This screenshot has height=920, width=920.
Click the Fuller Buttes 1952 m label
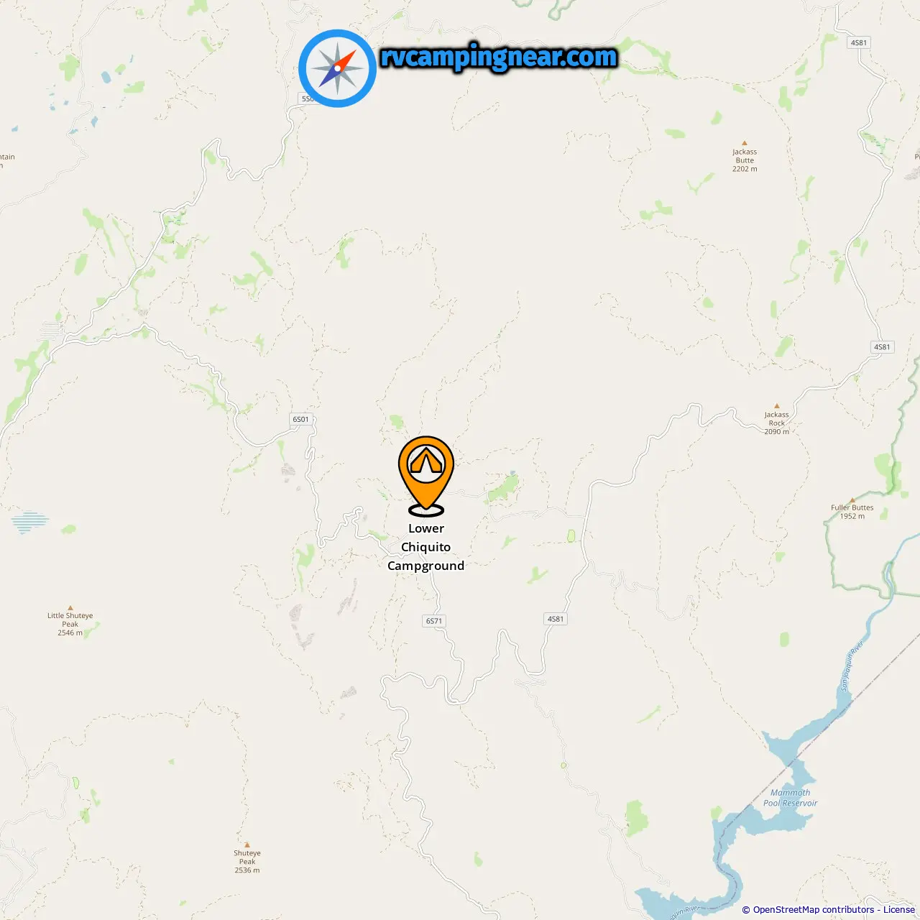(x=852, y=512)
